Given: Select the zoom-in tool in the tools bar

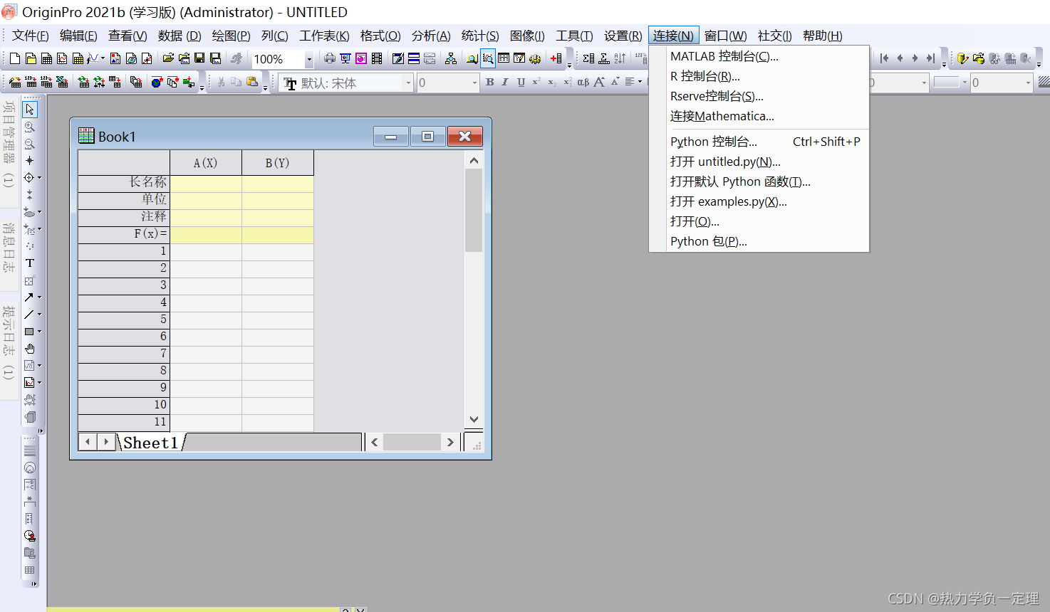Looking at the screenshot, I should [x=29, y=127].
